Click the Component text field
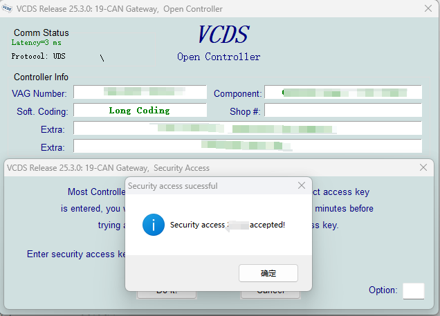Image resolution: width=440 pixels, height=316 pixels. point(343,93)
